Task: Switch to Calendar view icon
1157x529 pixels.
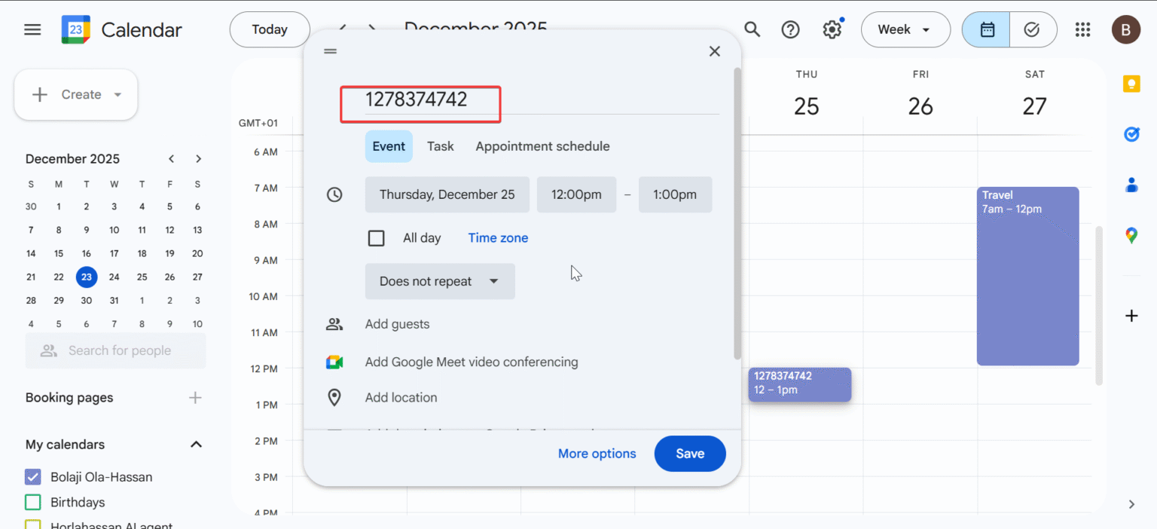Action: [987, 29]
